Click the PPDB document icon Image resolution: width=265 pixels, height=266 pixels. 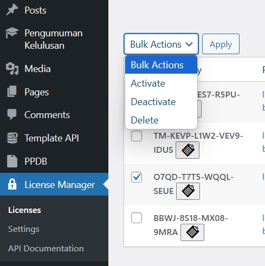12,161
